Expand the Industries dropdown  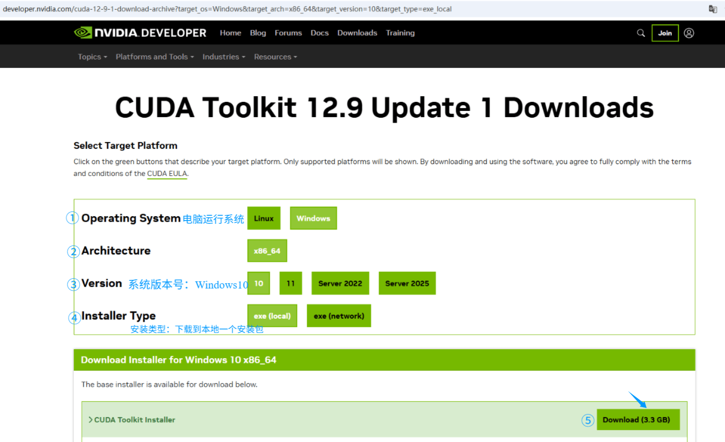click(224, 56)
